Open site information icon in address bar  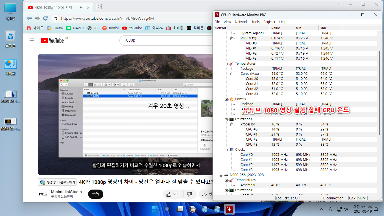pos(55,18)
